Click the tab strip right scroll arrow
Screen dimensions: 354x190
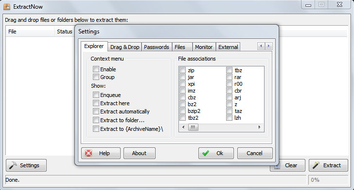coord(268,46)
